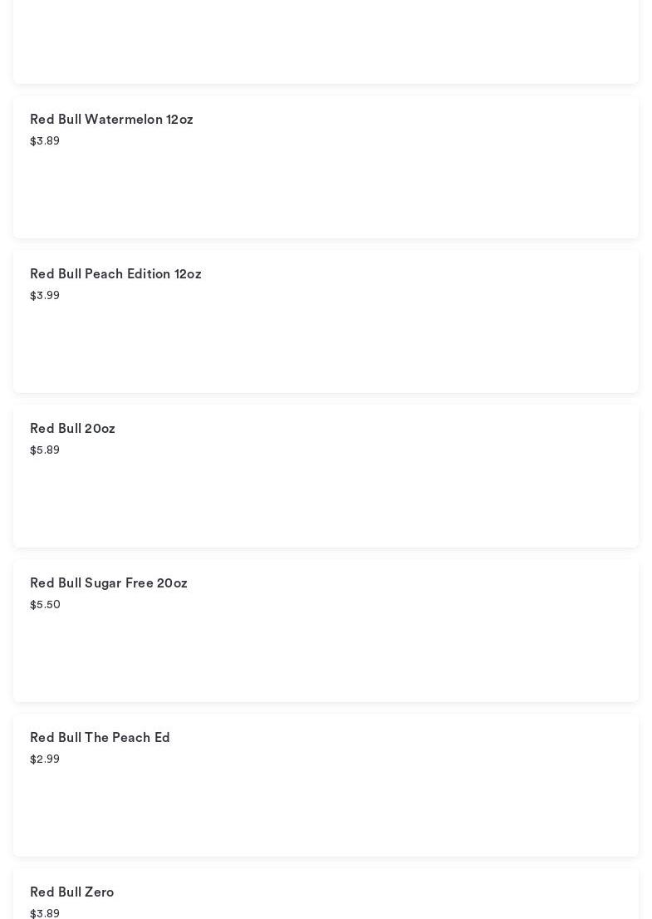The image size is (652, 919).
Task: Open the Red Bull The Peach Ed item
Action: tap(100, 738)
